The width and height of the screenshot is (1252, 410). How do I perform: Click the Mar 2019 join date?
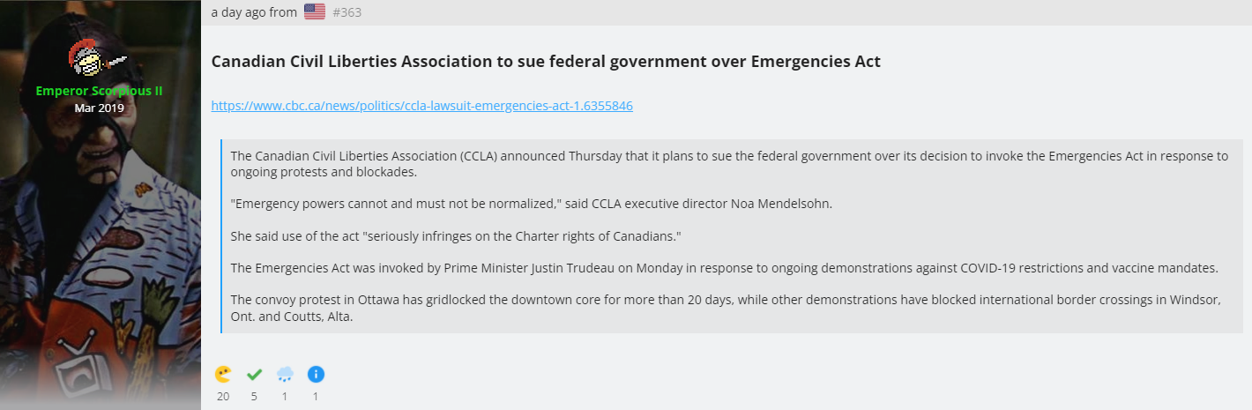pyautogui.click(x=99, y=108)
